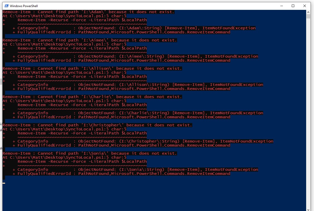Click error line "Cannot find path 'I:\Adam\'"
This screenshot has width=314, height=211.
point(89,12)
